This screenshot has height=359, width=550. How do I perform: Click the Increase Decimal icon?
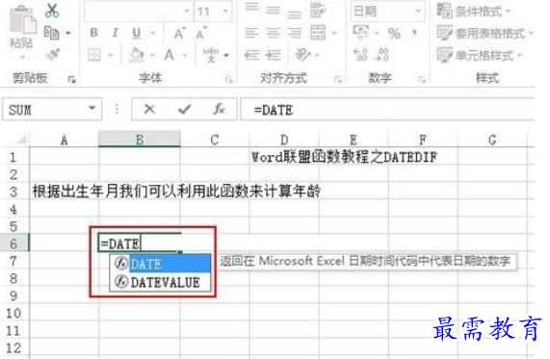(x=360, y=55)
